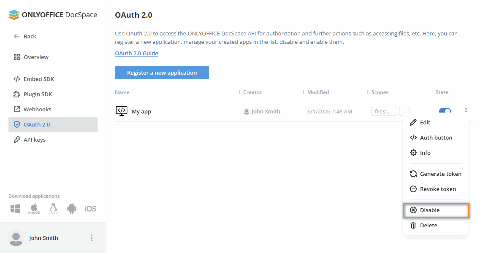This screenshot has width=483, height=253.
Task: Click the OAuth 2.0 shield icon
Action: pyautogui.click(x=16, y=124)
